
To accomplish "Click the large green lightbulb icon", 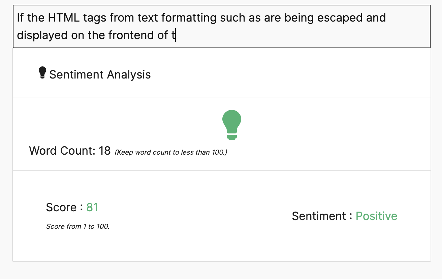I will (x=232, y=125).
